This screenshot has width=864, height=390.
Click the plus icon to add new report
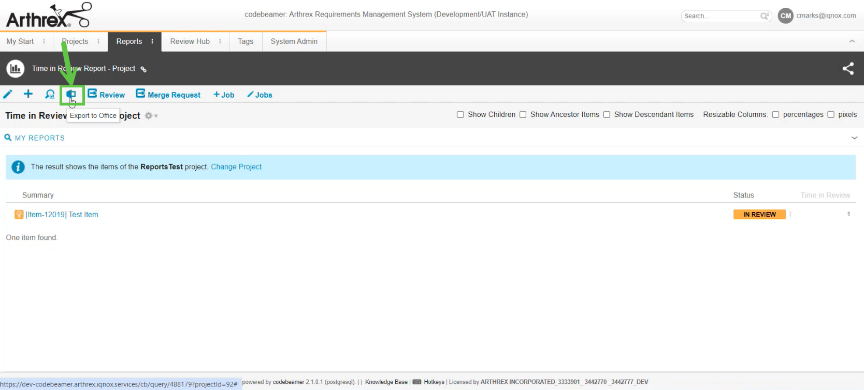[x=28, y=94]
